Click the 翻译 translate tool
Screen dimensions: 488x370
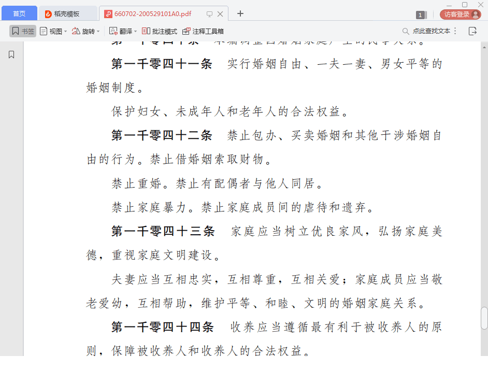tap(120, 31)
